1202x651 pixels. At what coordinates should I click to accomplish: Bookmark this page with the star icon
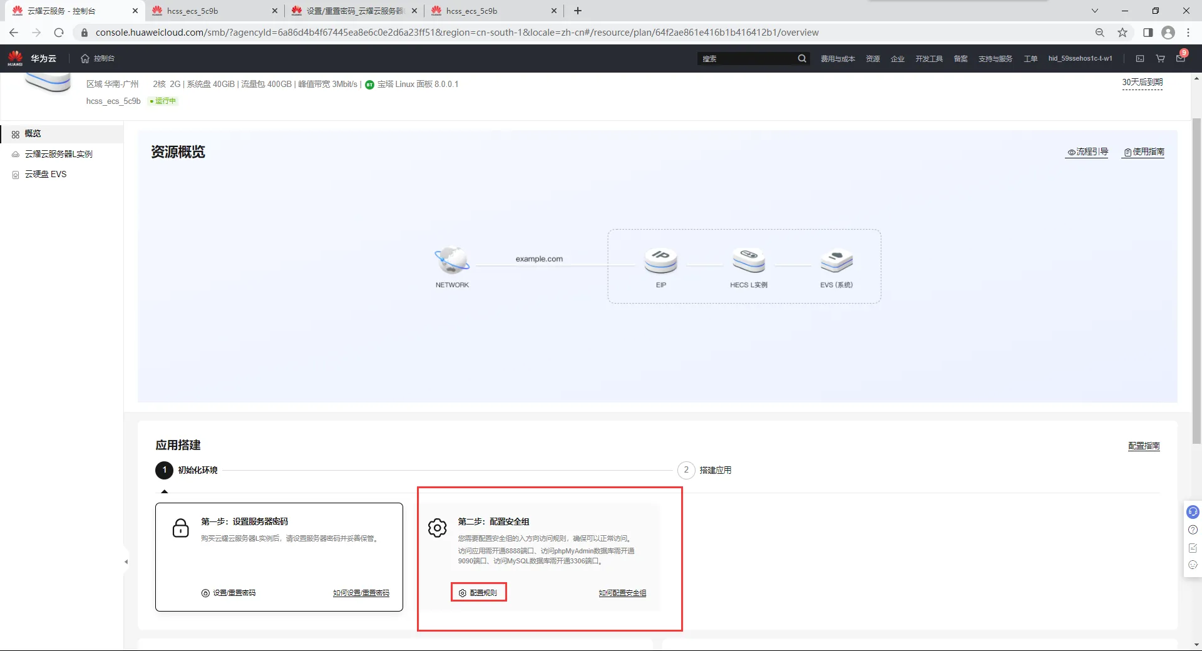pos(1122,33)
